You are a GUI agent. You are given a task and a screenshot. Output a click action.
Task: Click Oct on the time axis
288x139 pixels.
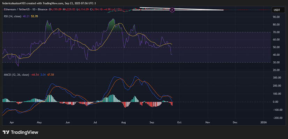click(179, 122)
